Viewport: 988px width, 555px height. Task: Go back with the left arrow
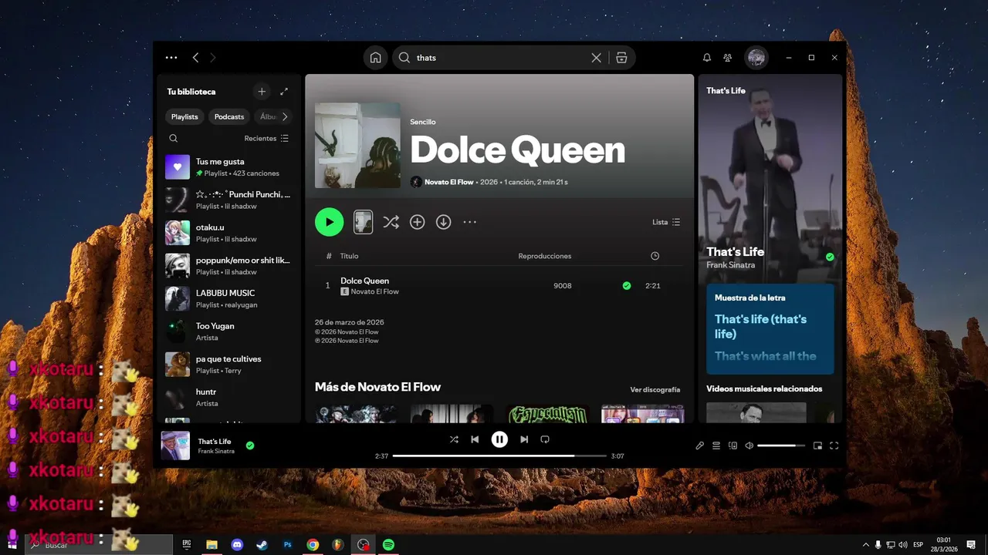point(195,58)
